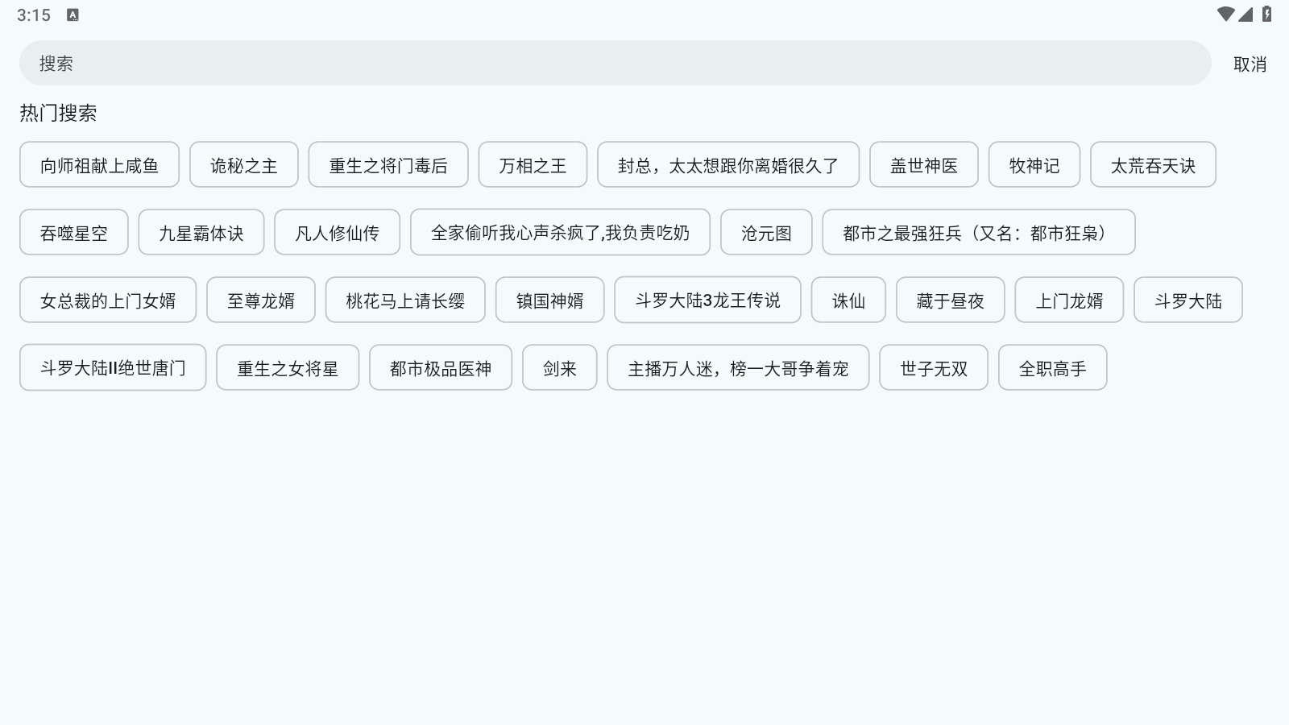Tap the Wi-Fi icon in status bar
Viewport: 1289px width, 725px height.
click(1228, 14)
